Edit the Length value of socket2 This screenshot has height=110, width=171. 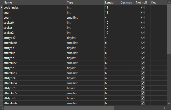[112, 33]
